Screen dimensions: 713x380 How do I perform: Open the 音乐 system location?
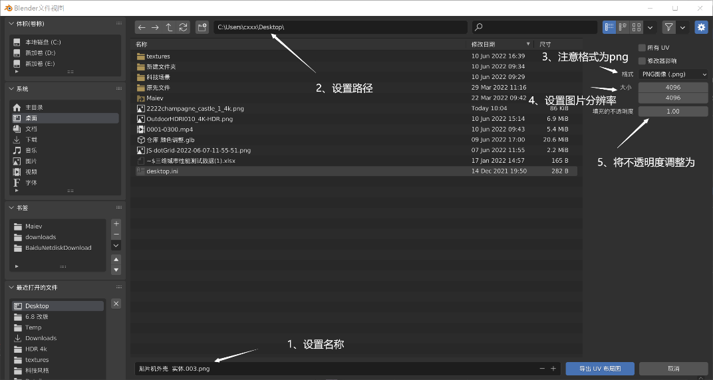(x=65, y=150)
